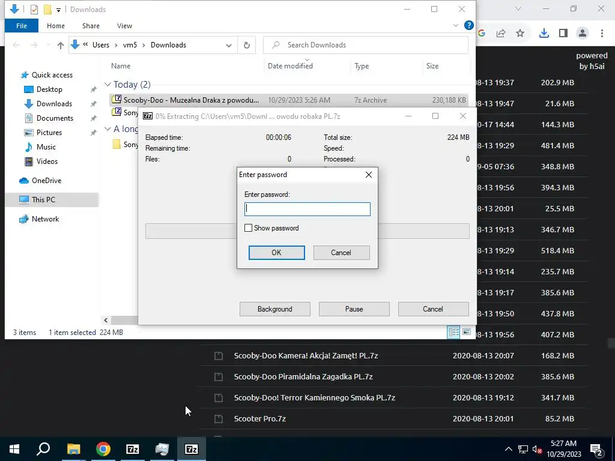Click new folder icon in title bar

click(x=47, y=10)
